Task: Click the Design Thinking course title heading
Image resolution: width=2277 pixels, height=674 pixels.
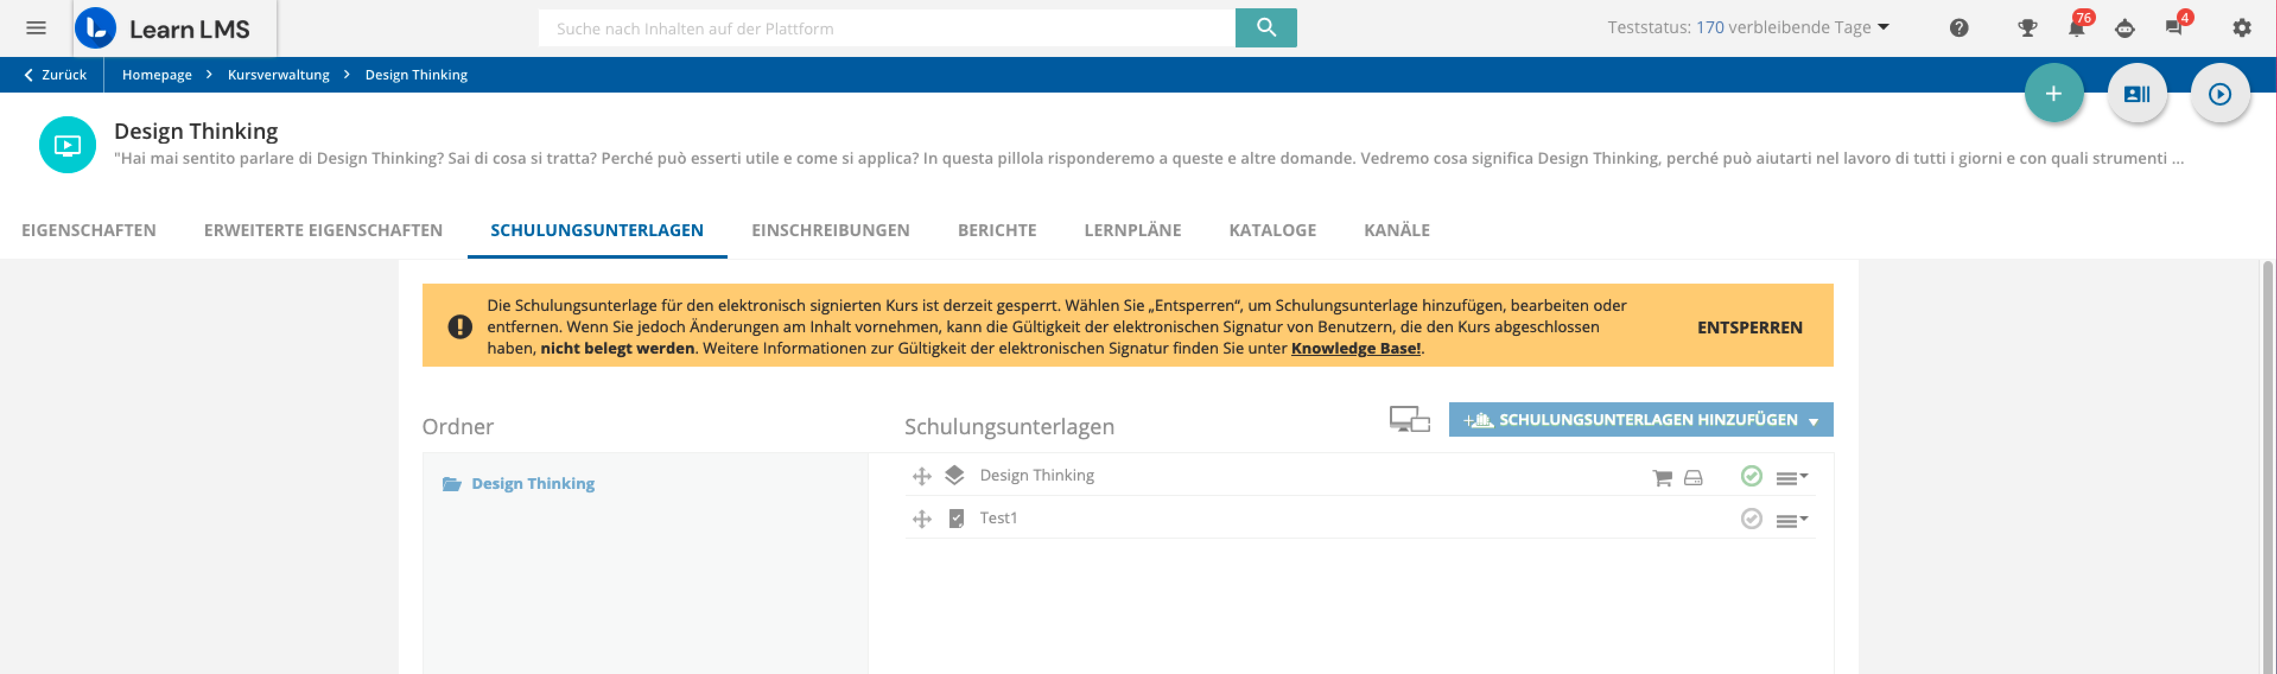Action: pos(196,132)
